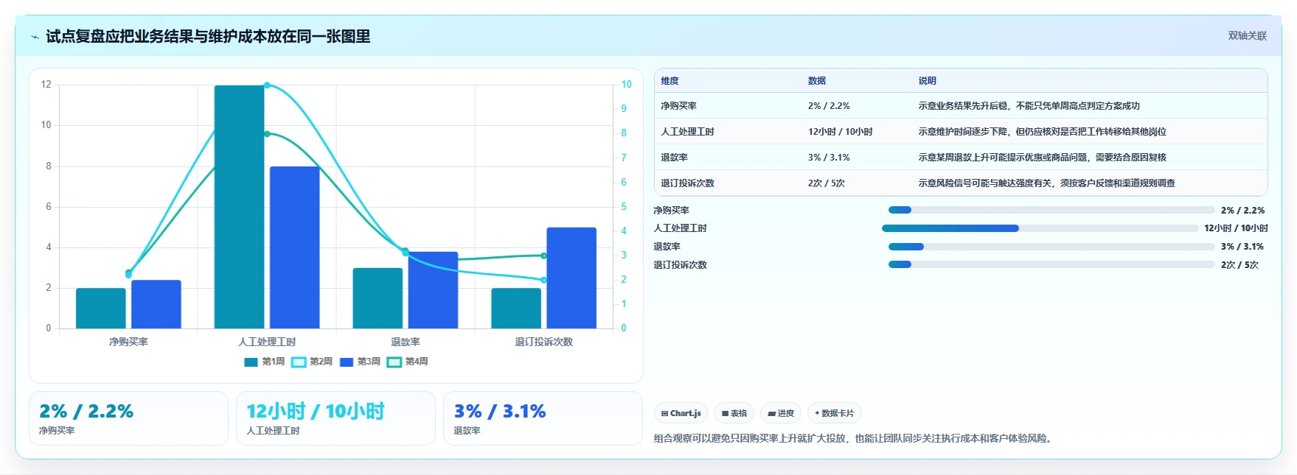Click the small icon before the header title
The height and width of the screenshot is (475, 1297).
[35, 37]
